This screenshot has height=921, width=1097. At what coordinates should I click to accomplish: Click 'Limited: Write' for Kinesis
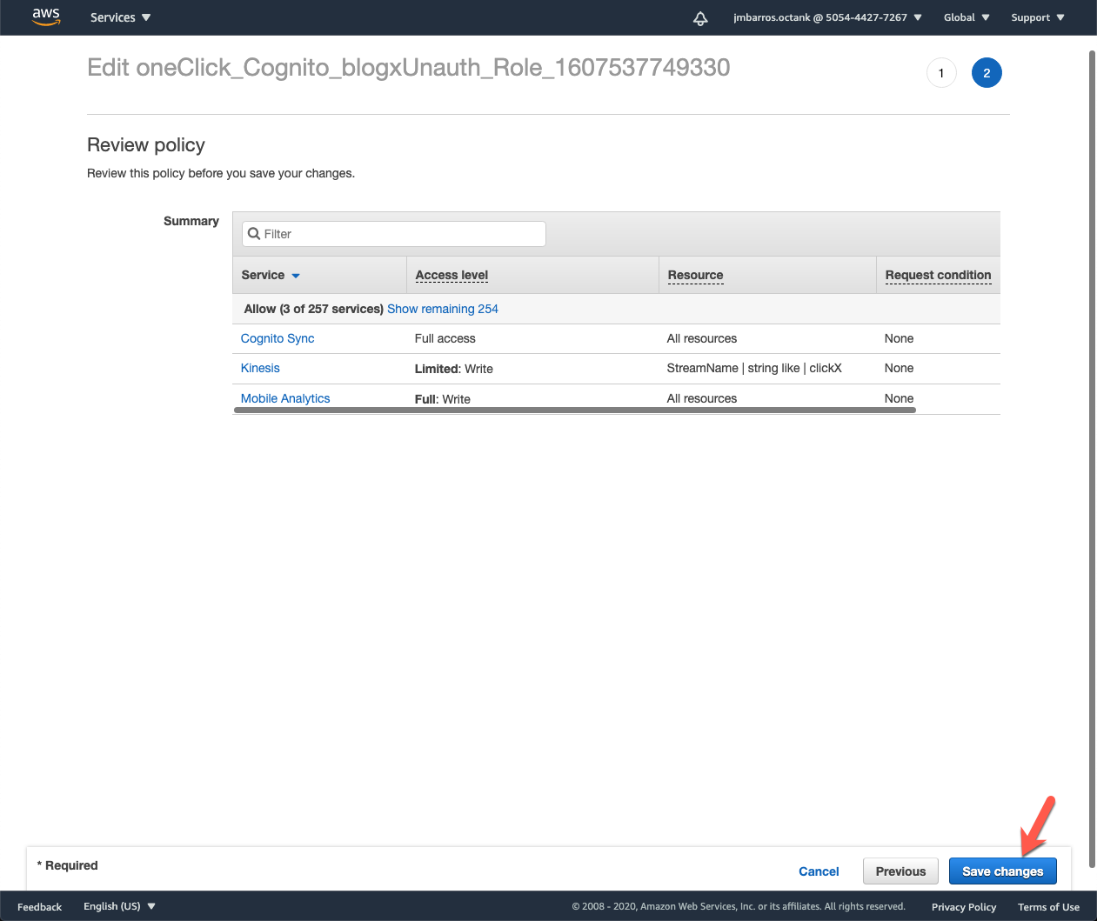[454, 369]
